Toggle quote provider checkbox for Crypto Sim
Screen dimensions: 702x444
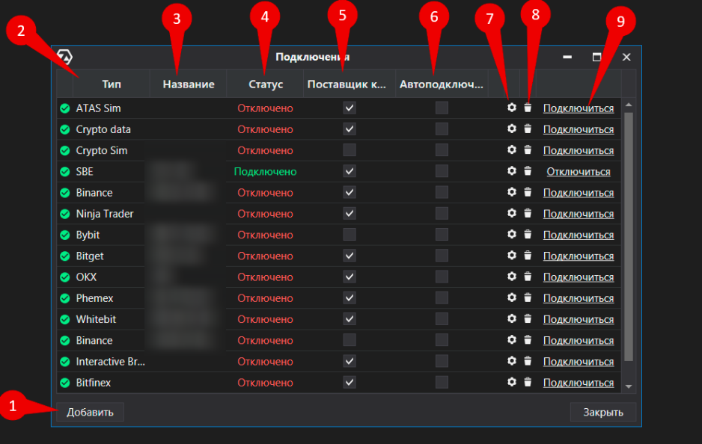[350, 149]
